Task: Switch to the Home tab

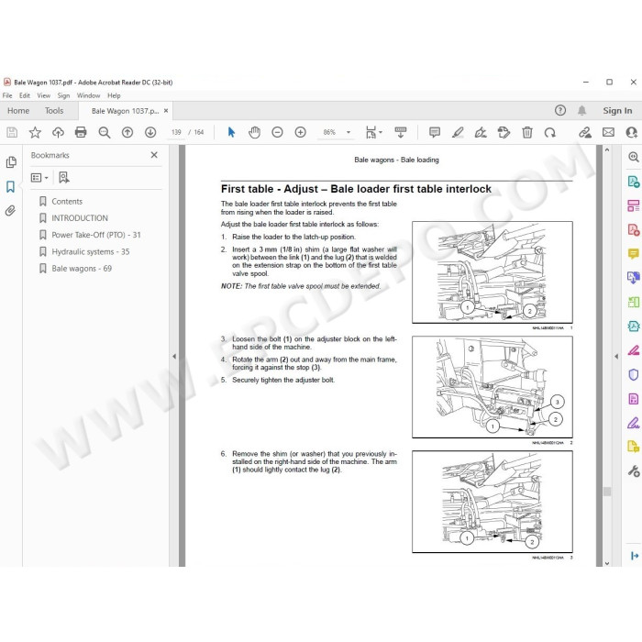Action: click(x=18, y=111)
